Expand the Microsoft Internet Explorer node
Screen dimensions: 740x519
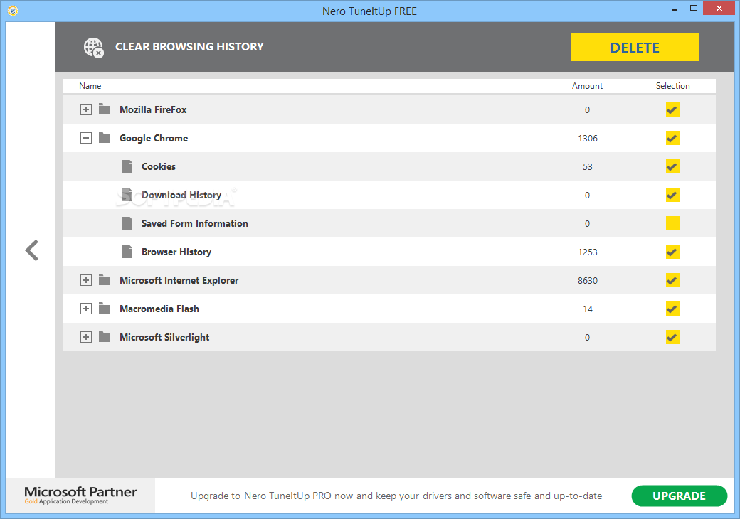86,280
